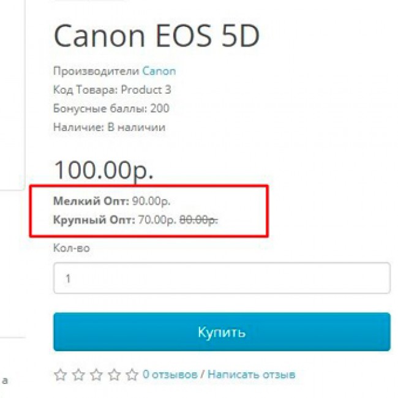This screenshot has height=398, width=398.
Task: Click the "Бонусные баллы: 200" line
Action: click(x=111, y=108)
